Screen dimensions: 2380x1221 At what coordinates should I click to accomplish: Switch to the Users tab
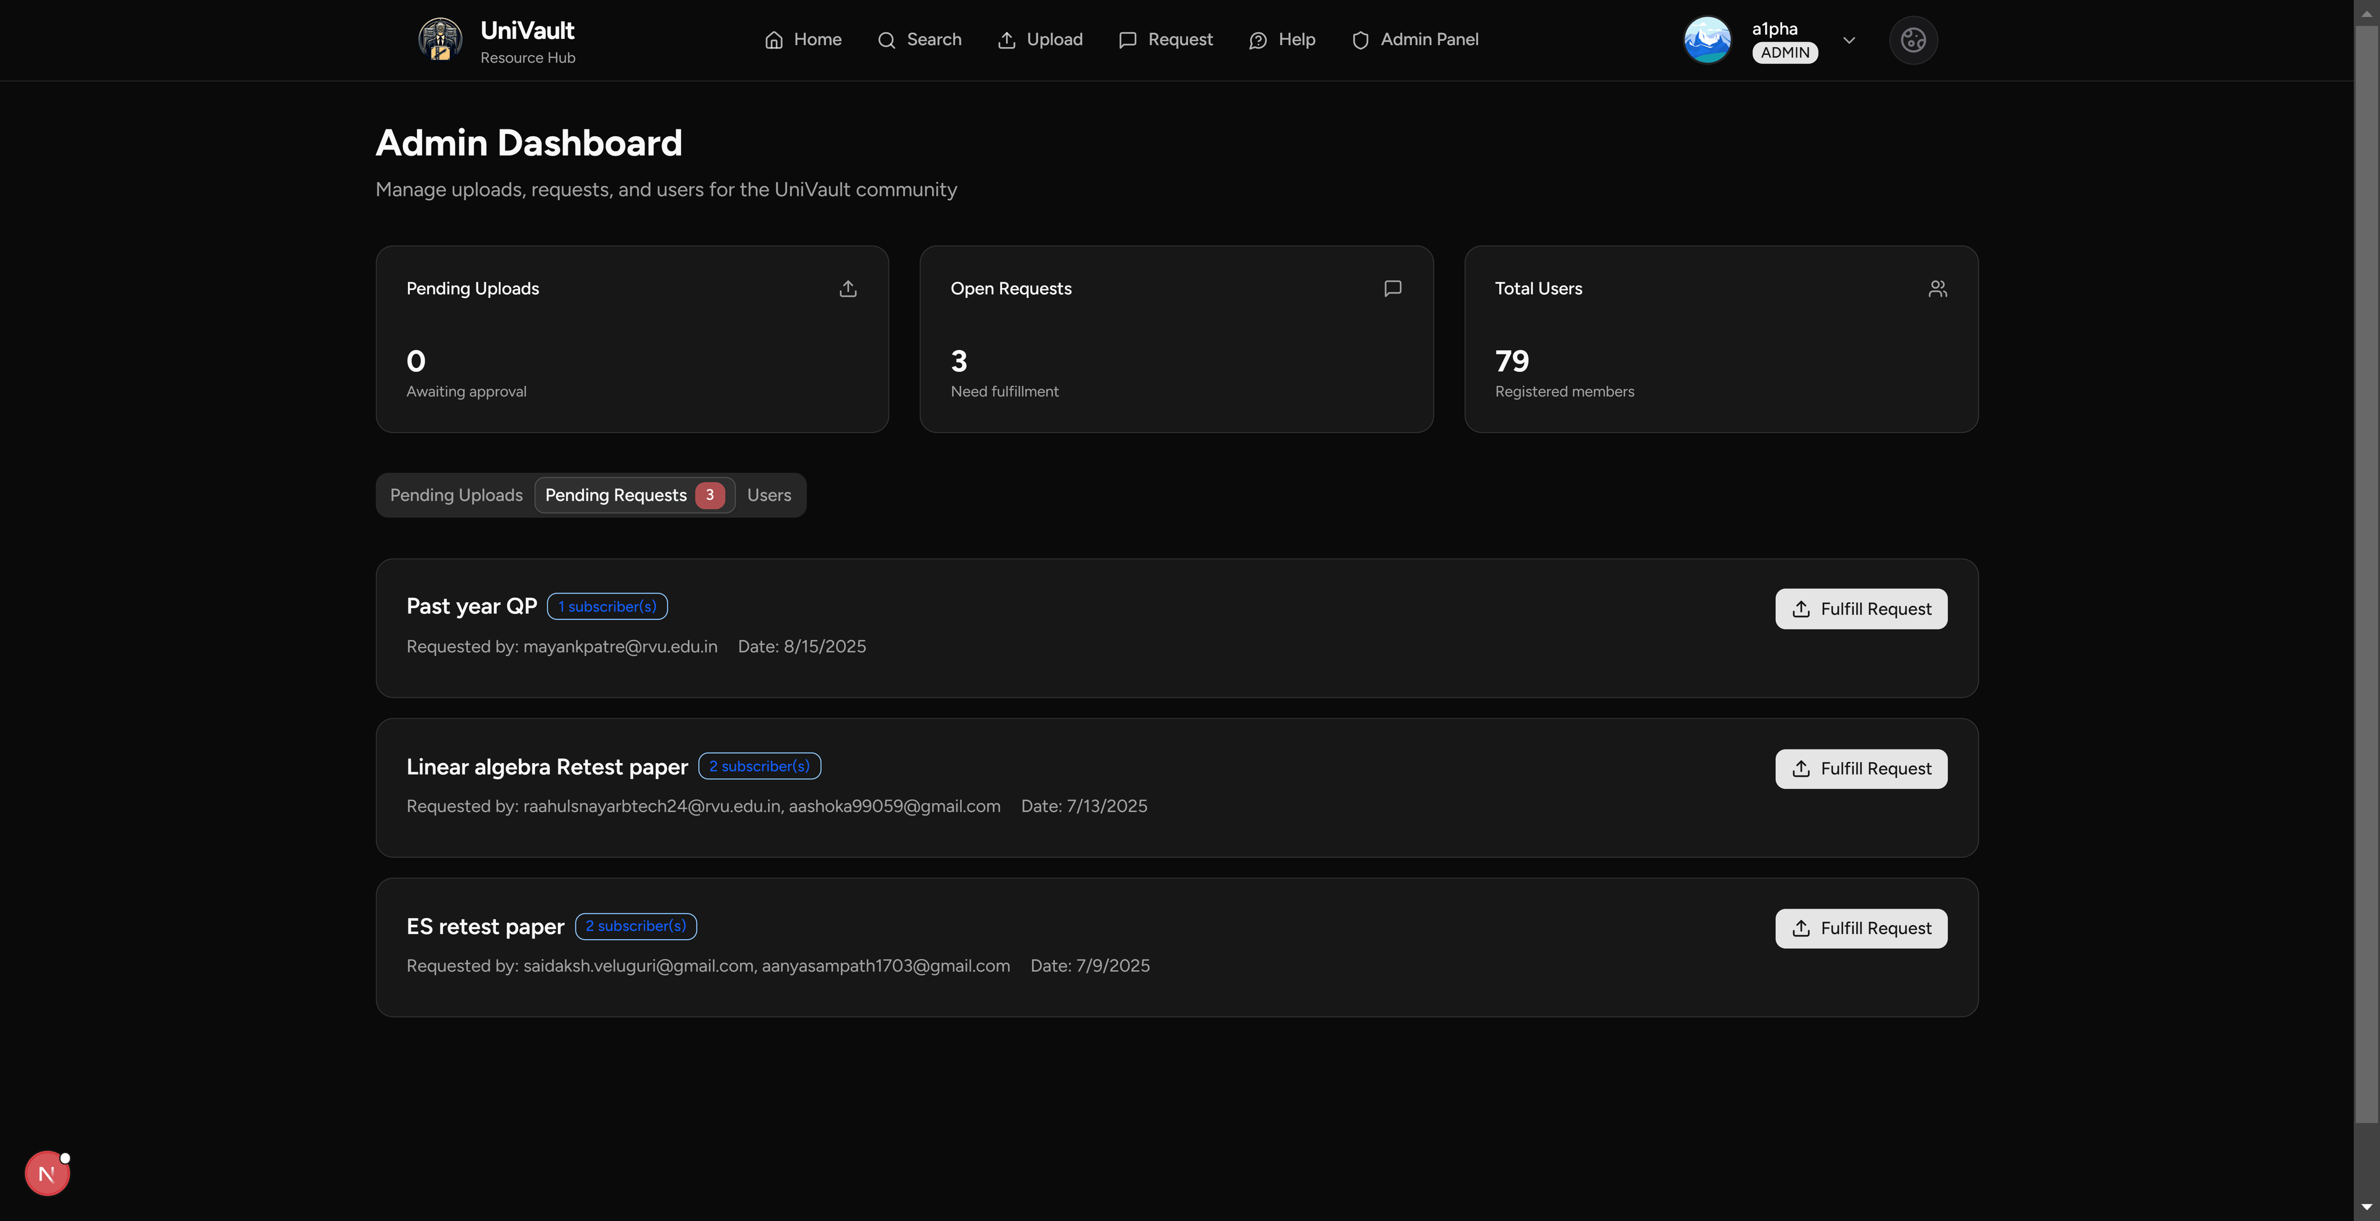(x=769, y=495)
